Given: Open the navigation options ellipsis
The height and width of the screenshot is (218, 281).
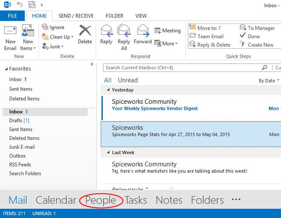Looking at the screenshot, I should tap(236, 199).
